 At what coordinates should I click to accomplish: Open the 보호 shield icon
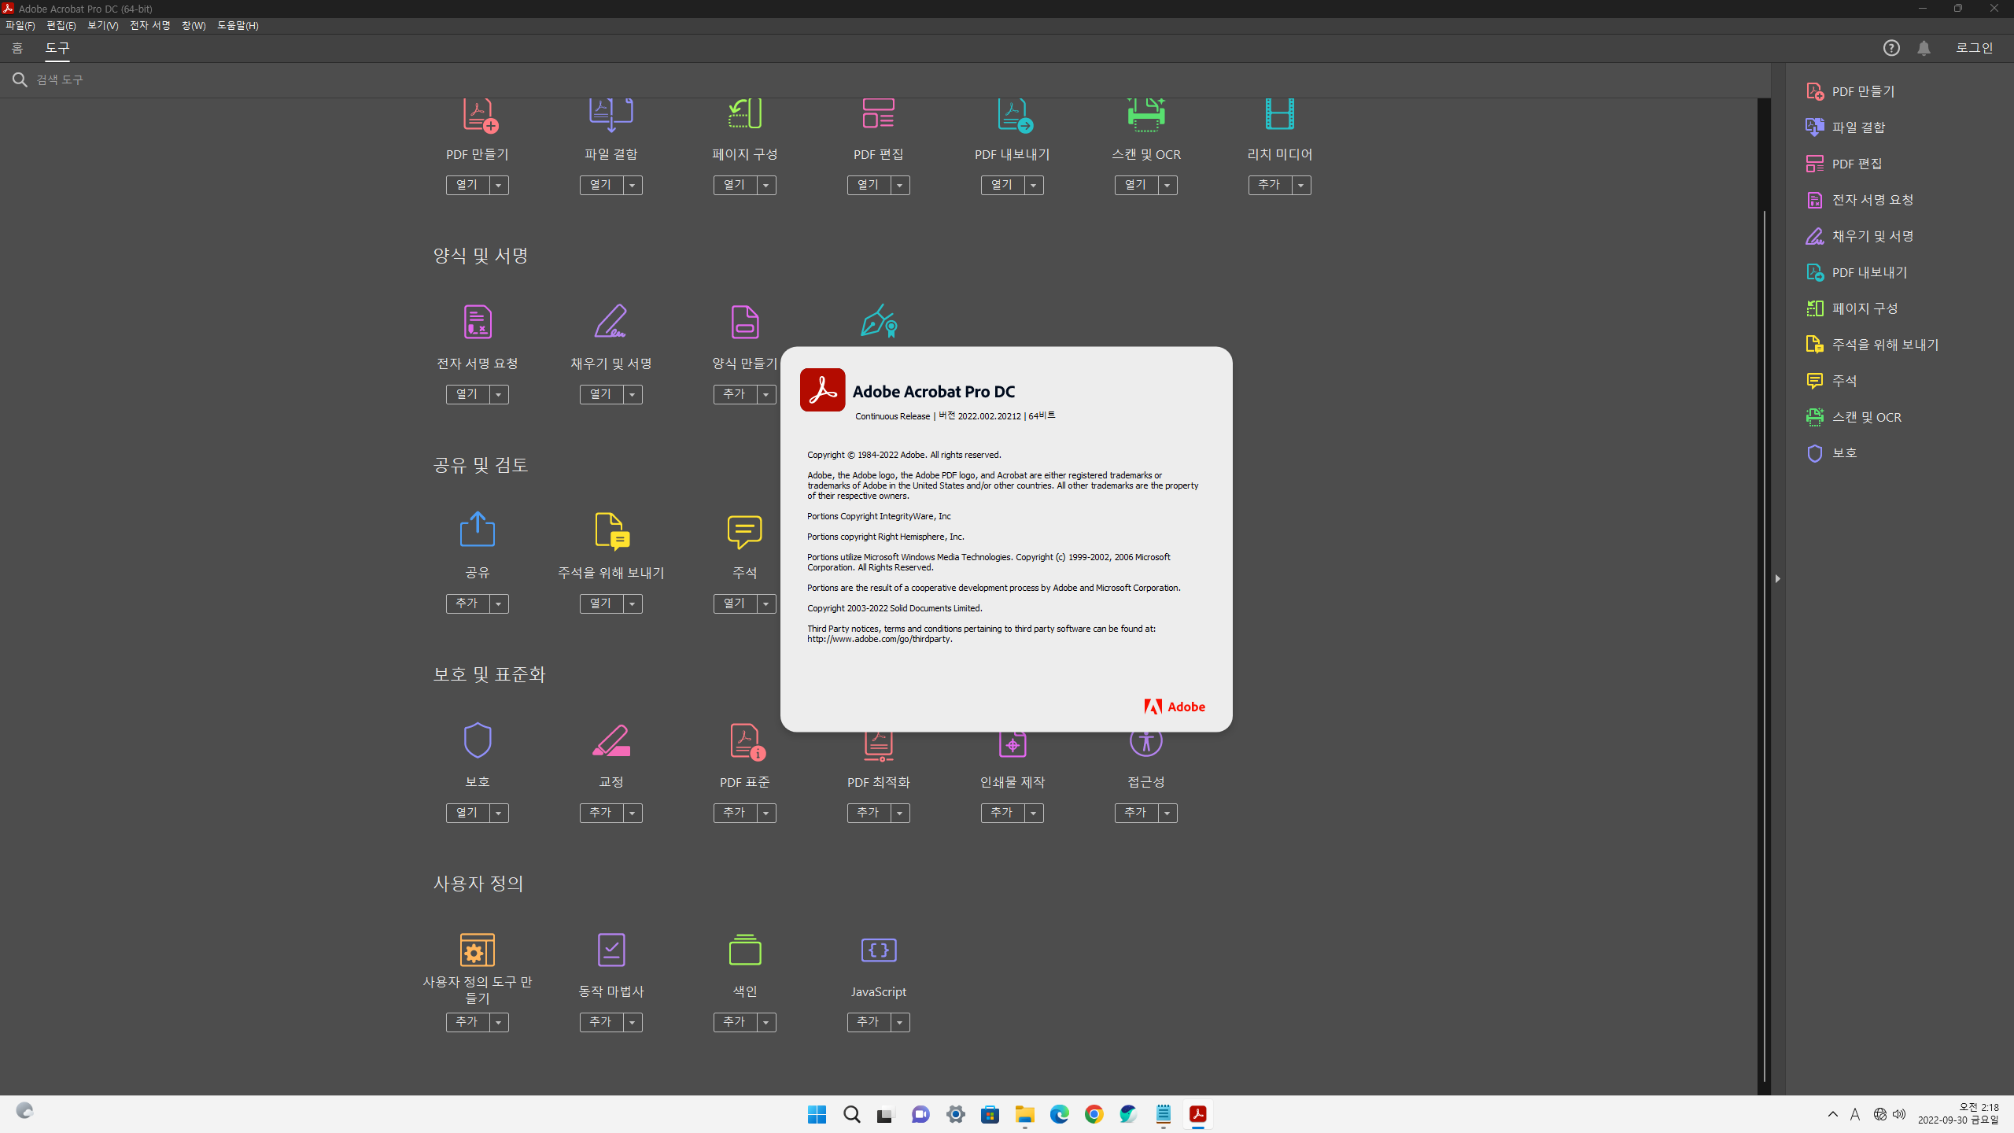point(477,740)
